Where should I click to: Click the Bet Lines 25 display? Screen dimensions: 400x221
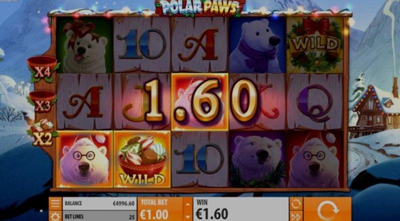(x=99, y=216)
